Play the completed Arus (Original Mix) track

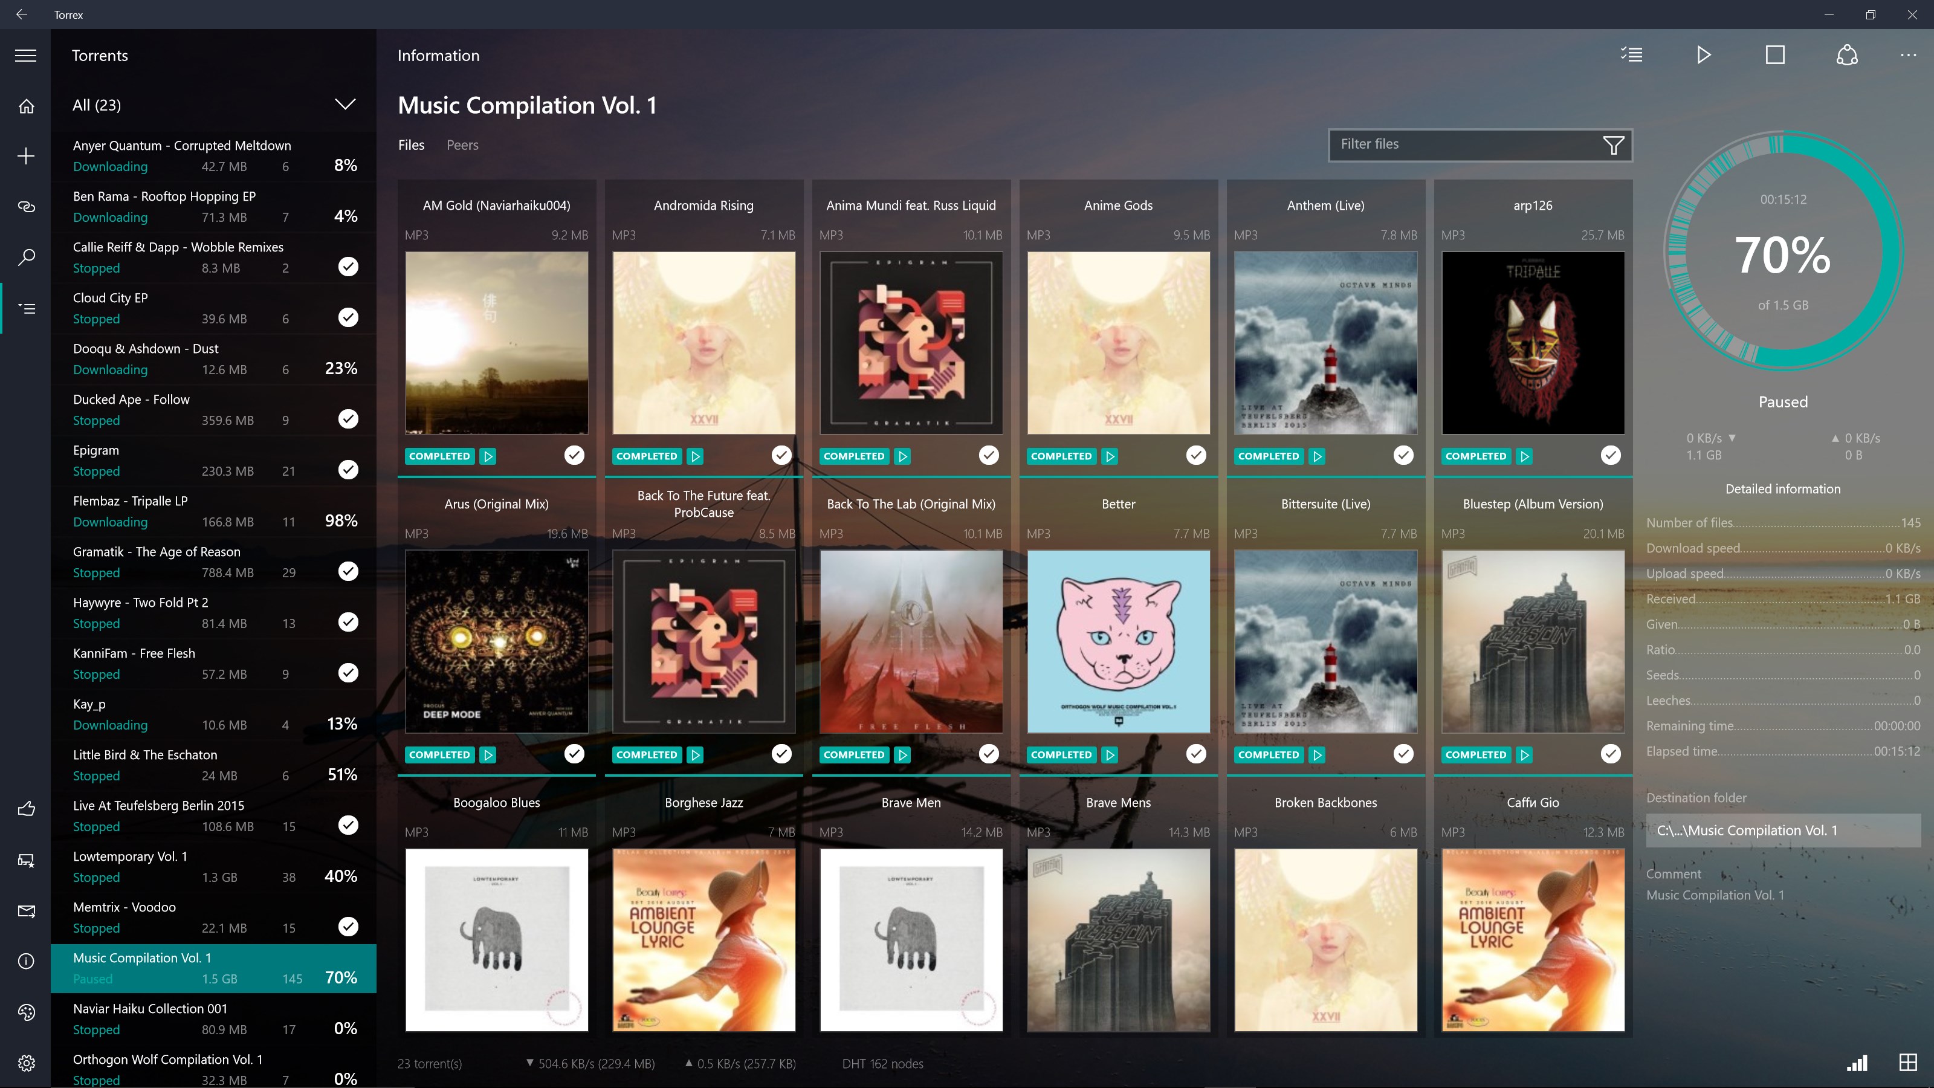pos(488,754)
